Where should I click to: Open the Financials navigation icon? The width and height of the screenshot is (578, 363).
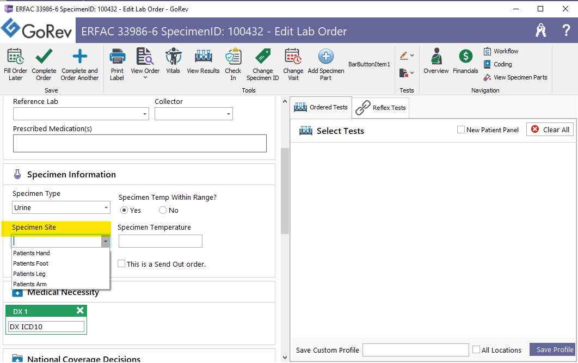coord(465,57)
